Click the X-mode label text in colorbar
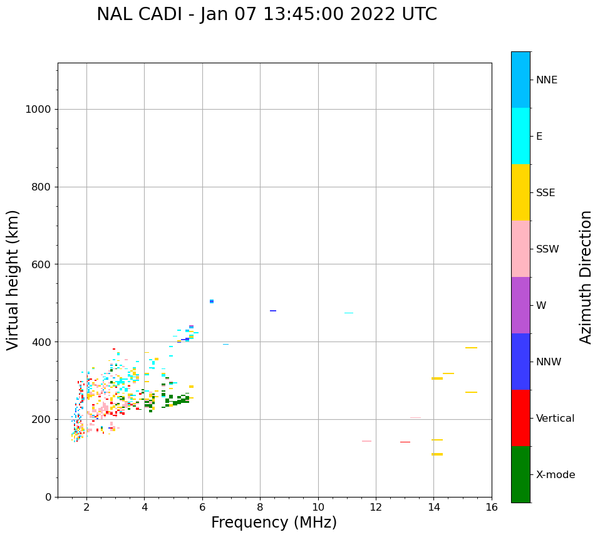 555,475
